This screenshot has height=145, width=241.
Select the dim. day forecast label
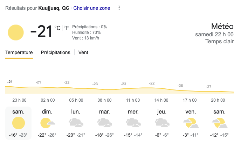coord(47,112)
